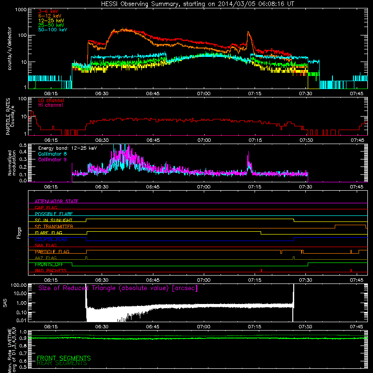This screenshot has width=373, height=373.
Task: Click the 06:45 tick under flags panel
Action: click(153, 280)
